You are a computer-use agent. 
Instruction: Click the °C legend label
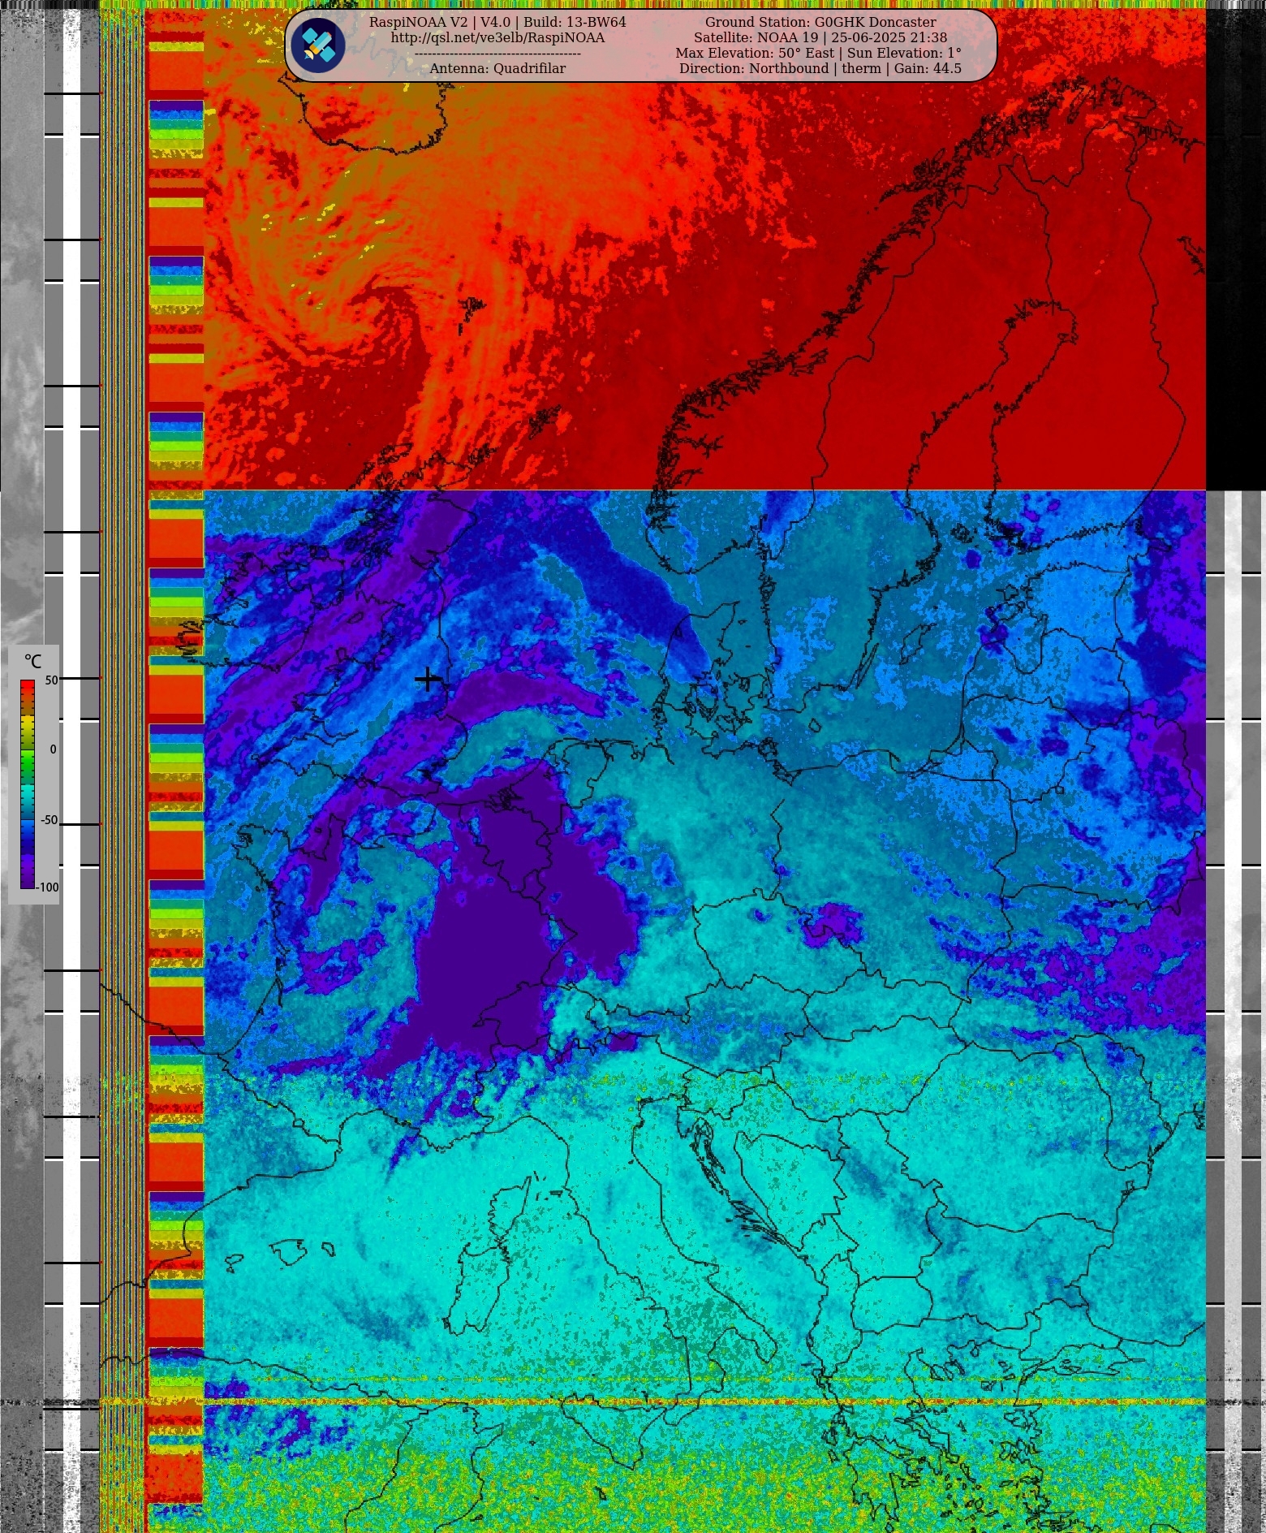(x=32, y=662)
